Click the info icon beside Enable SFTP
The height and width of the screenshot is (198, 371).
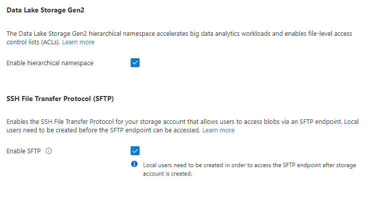point(49,151)
